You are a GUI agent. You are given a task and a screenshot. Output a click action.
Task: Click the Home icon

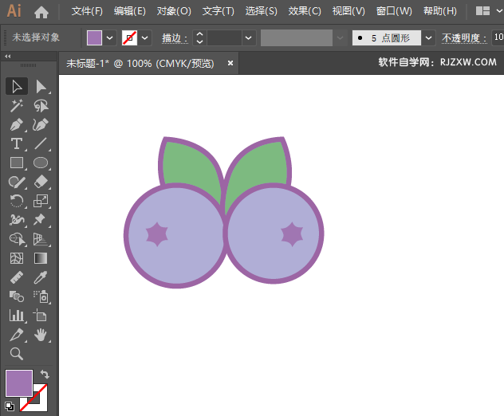tap(41, 12)
